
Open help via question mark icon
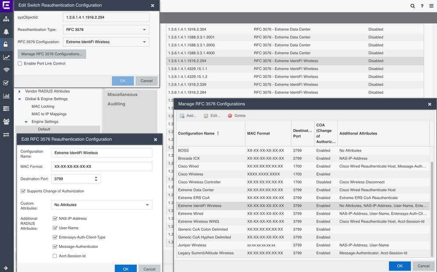(422, 6)
